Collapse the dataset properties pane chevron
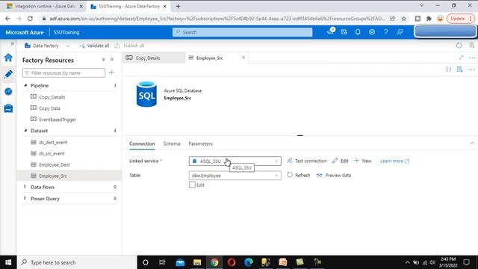478x269 pixels. point(472,143)
